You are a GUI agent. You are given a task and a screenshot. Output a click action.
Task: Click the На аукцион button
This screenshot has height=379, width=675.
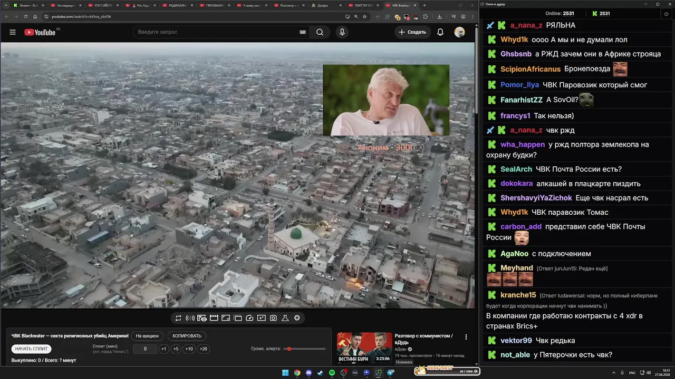pyautogui.click(x=147, y=336)
